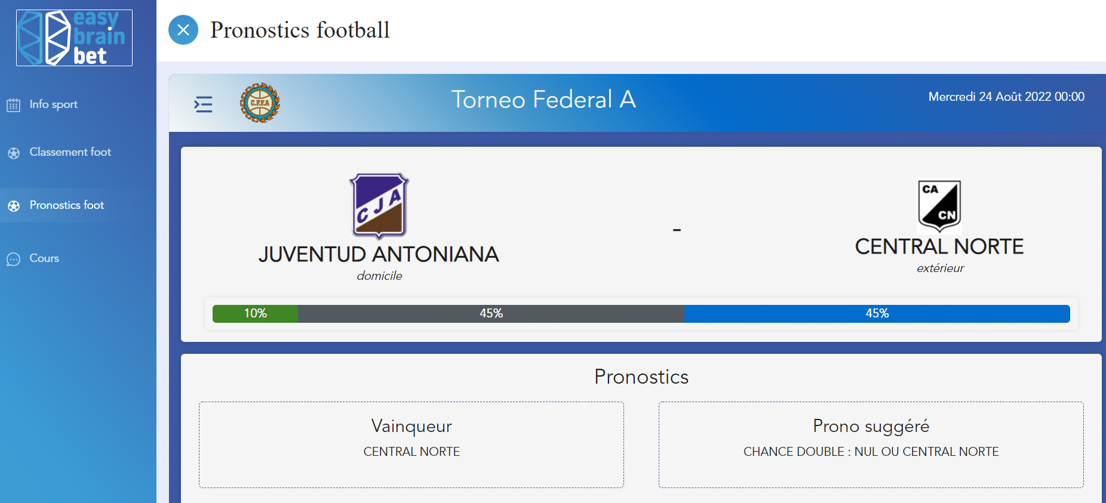Click the Central Norte club crest

[x=939, y=206]
